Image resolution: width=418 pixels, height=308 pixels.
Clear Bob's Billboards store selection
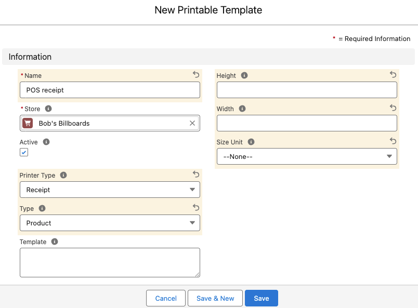[x=192, y=123]
